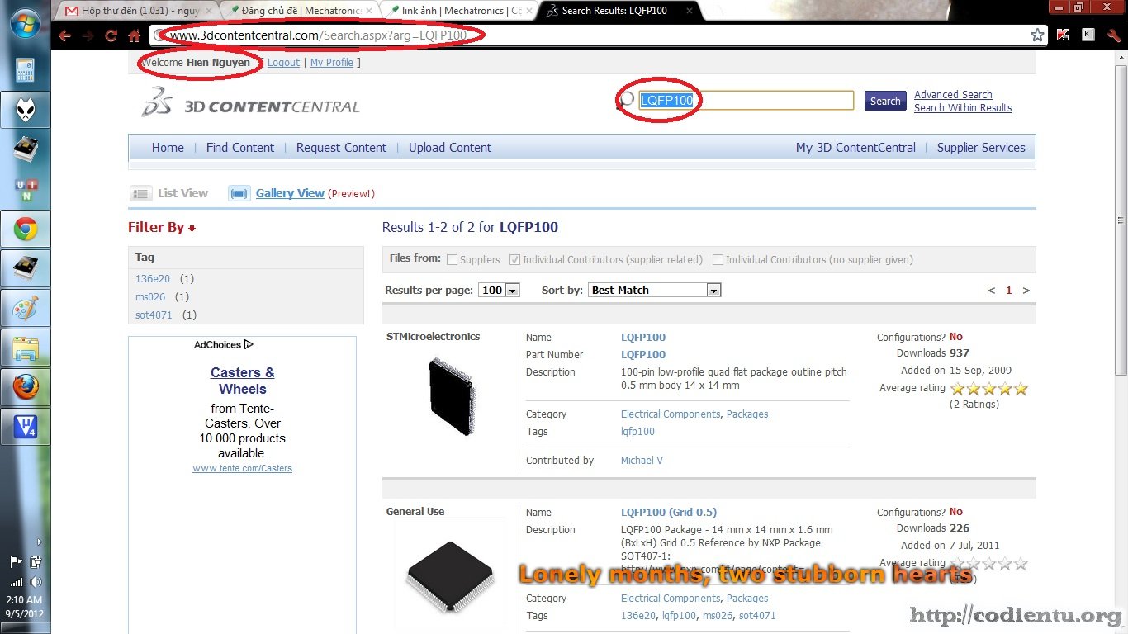Open Windows Explorer folder taskbar icon

[x=25, y=348]
